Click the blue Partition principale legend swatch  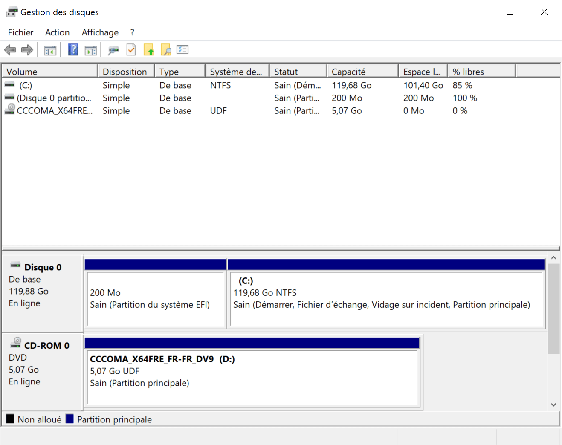point(70,419)
